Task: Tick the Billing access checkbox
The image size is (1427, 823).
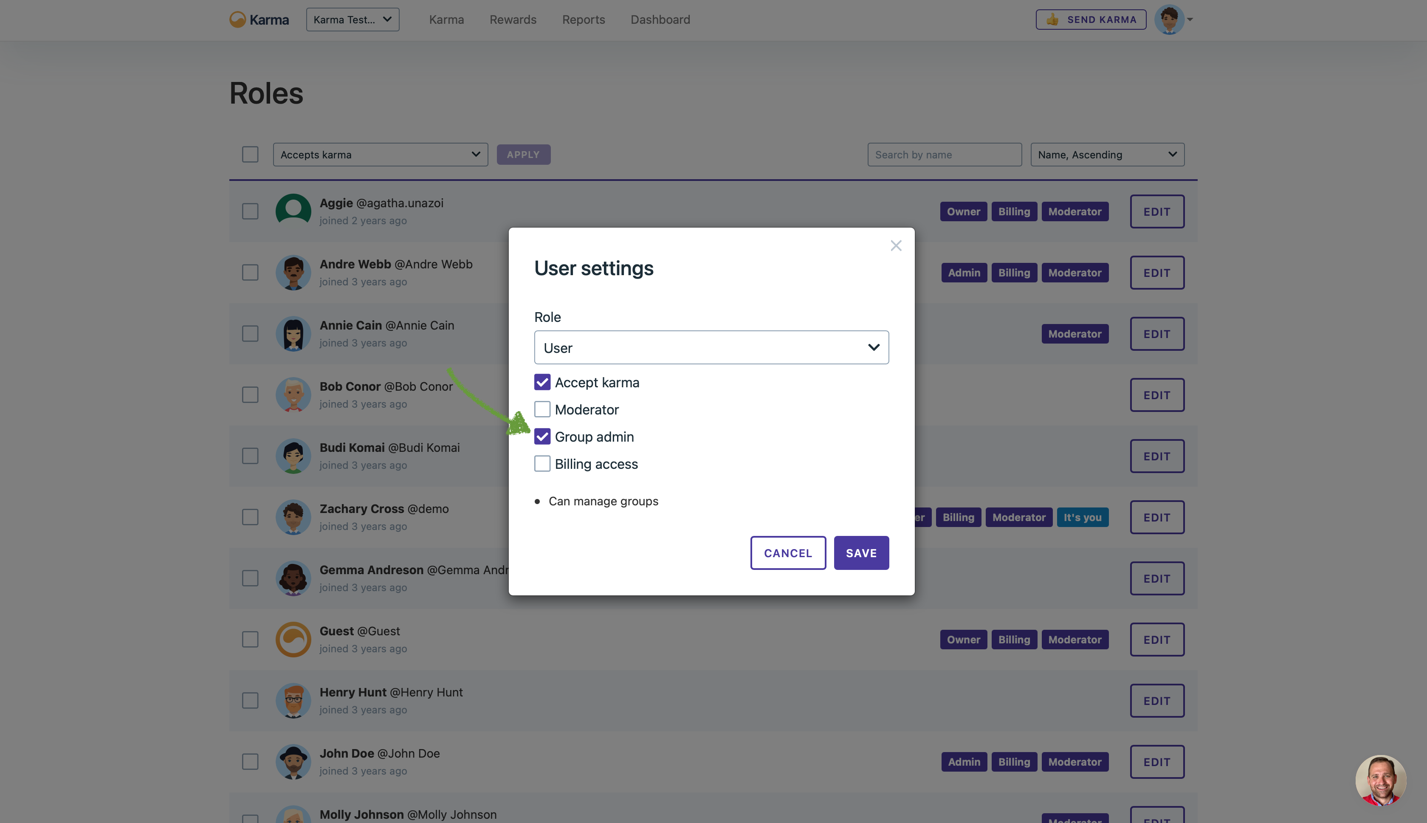Action: [x=542, y=464]
